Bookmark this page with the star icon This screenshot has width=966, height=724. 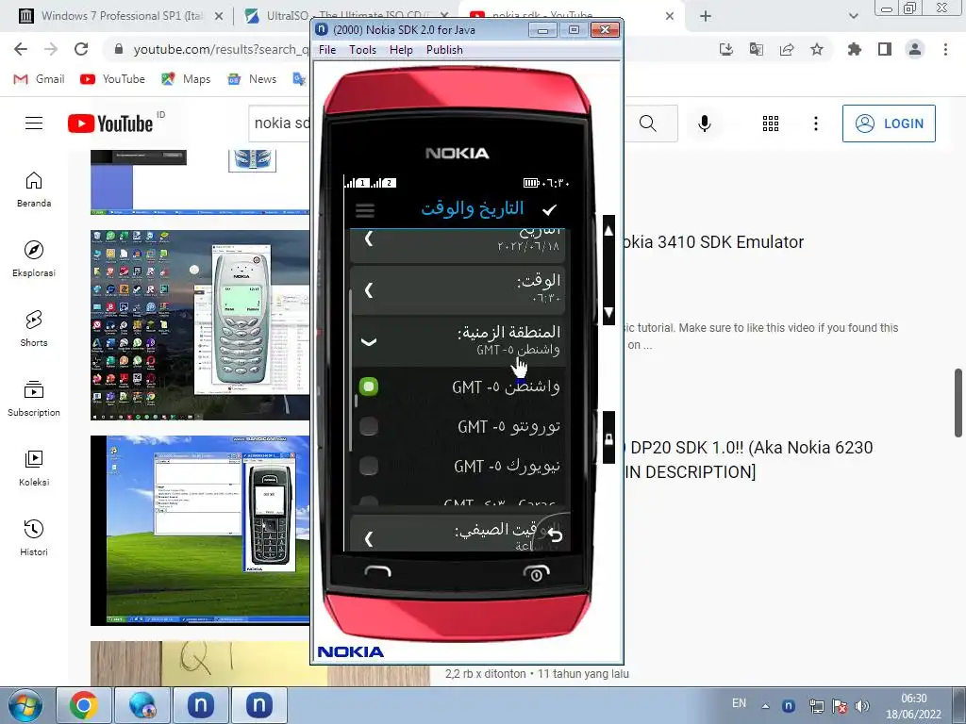[x=817, y=49]
